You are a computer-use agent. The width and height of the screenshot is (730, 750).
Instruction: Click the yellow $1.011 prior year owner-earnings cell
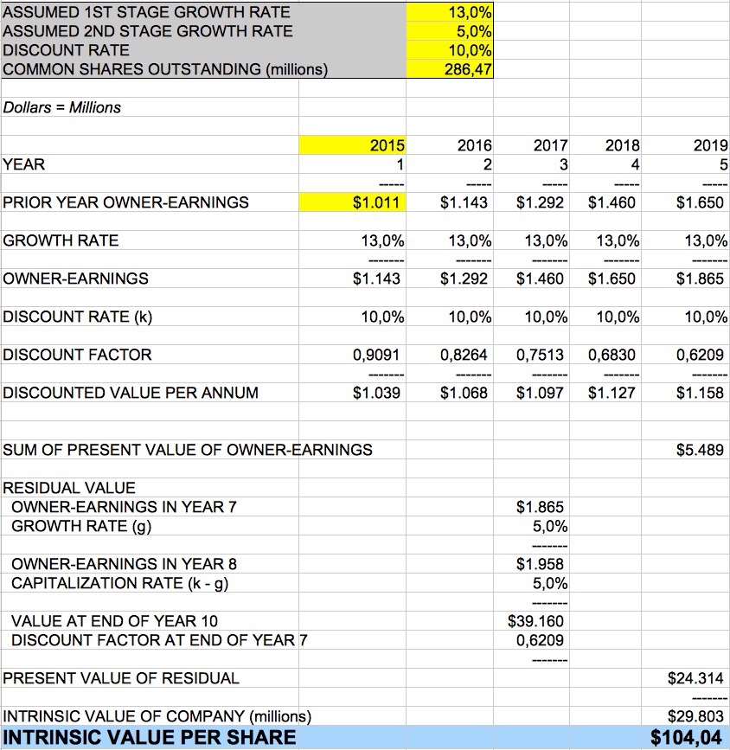tap(353, 202)
